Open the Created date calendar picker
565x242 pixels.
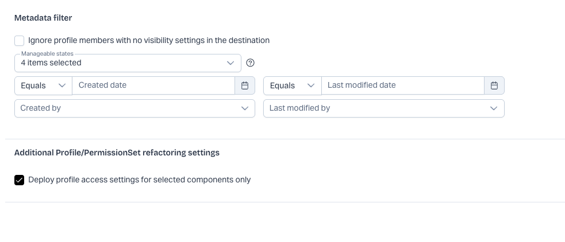[x=245, y=85]
